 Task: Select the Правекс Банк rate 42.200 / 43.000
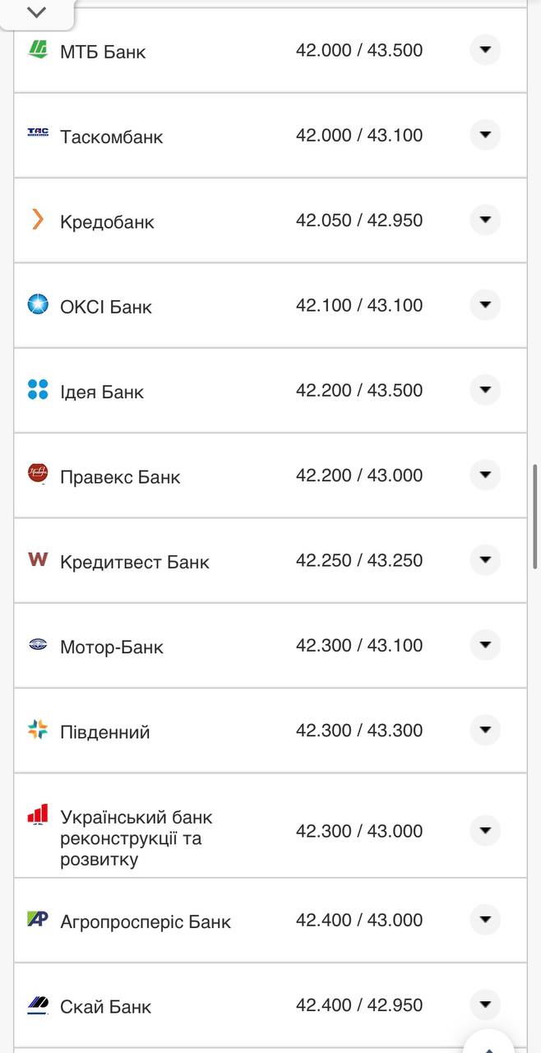click(359, 475)
